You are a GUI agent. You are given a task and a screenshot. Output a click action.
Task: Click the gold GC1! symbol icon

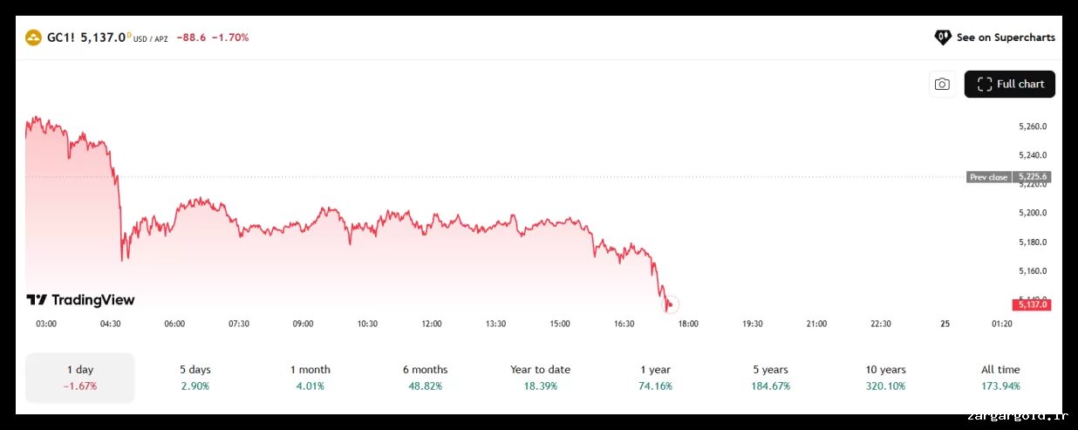click(33, 38)
